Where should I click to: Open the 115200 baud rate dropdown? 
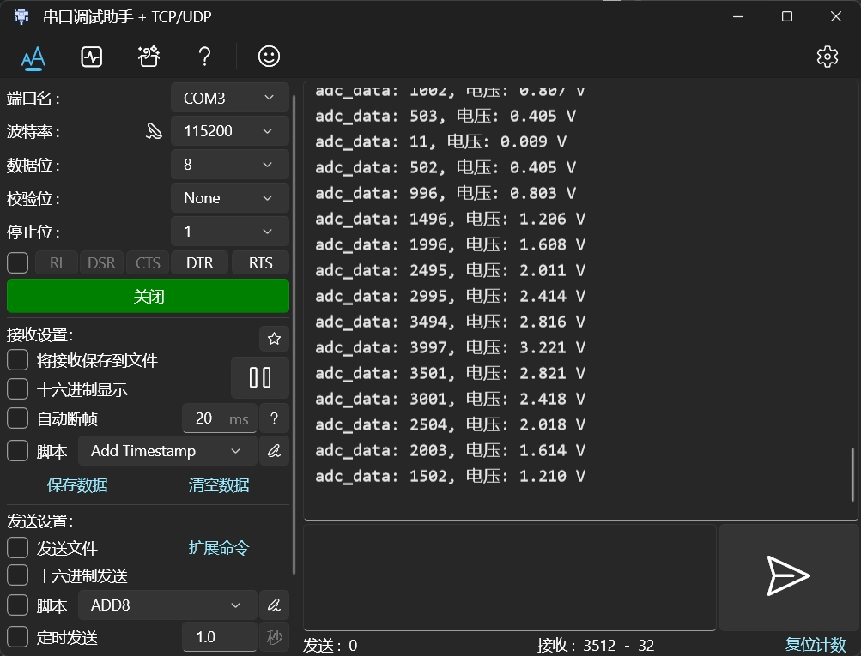pyautogui.click(x=229, y=131)
